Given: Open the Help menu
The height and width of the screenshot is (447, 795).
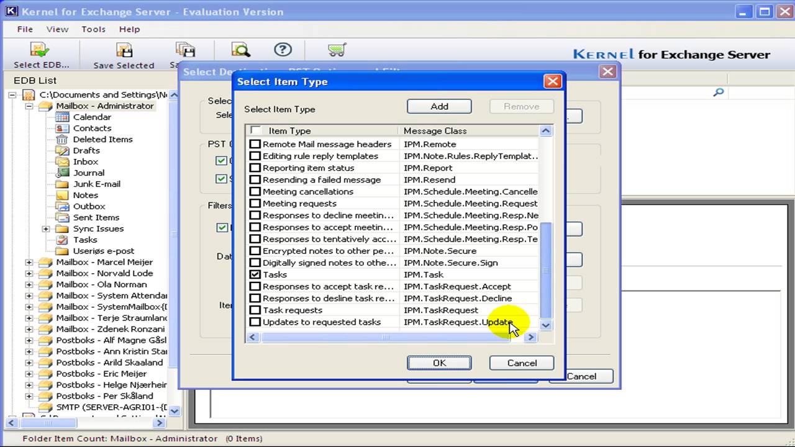Looking at the screenshot, I should [129, 29].
